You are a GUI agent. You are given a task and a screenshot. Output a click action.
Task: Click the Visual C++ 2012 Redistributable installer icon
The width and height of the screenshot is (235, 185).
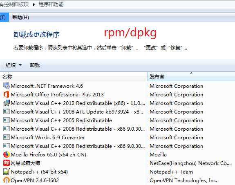point(7,103)
